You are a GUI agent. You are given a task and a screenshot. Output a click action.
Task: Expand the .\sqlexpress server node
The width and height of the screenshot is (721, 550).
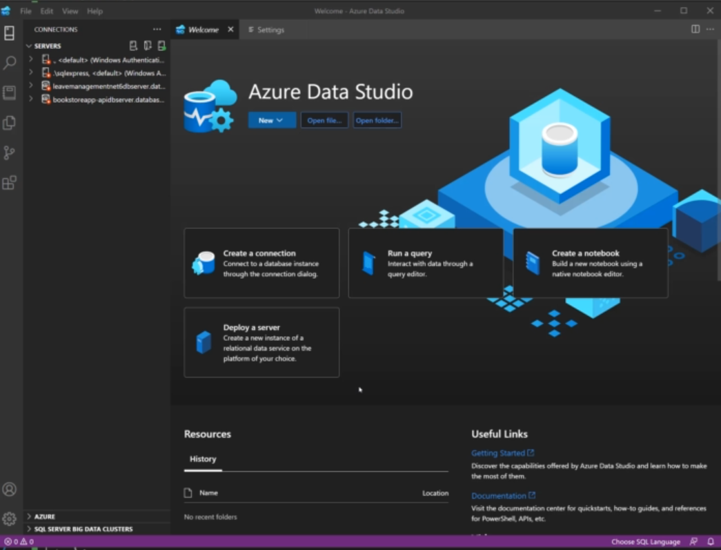(31, 72)
